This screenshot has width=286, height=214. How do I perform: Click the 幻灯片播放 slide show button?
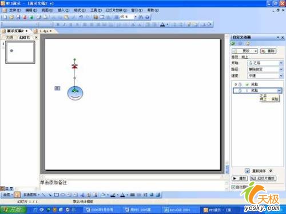click(263, 178)
